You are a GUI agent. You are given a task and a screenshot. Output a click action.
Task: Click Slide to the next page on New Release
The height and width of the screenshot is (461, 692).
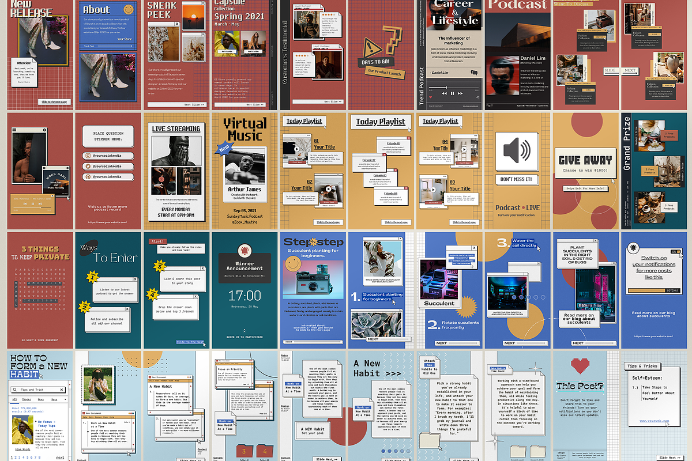(x=55, y=101)
